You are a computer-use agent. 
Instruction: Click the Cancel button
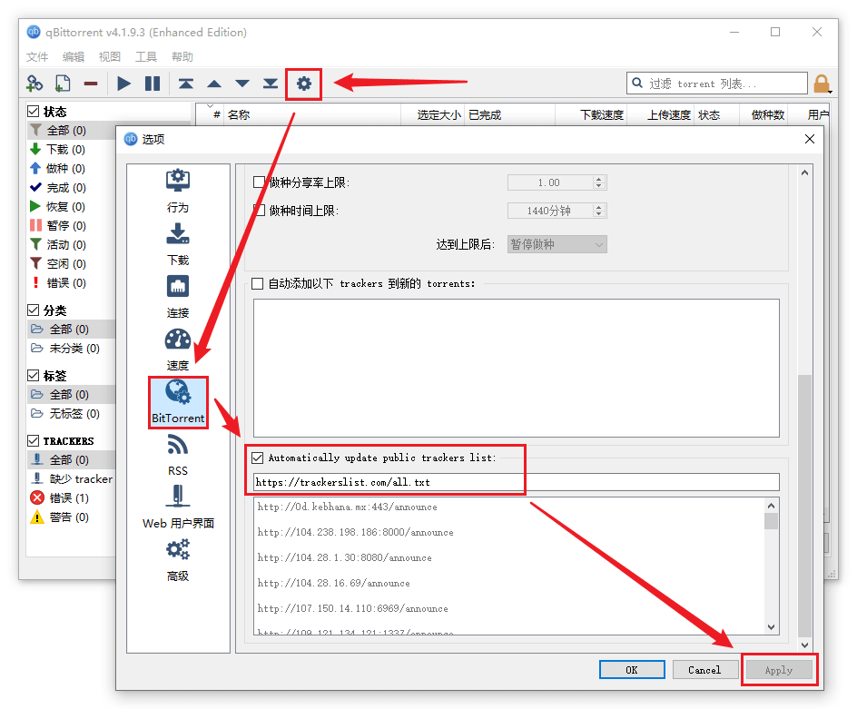pyautogui.click(x=704, y=670)
